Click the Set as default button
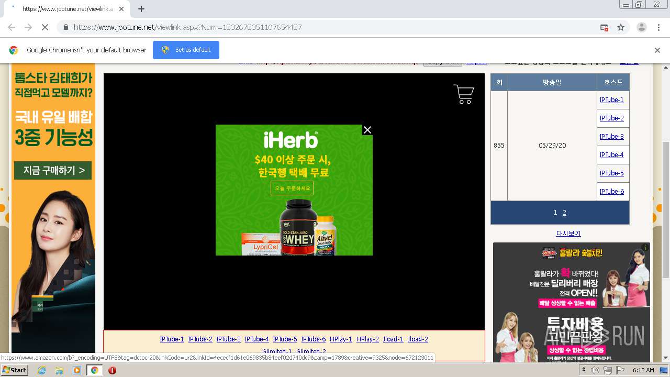Viewport: 670px width, 377px height. [x=186, y=50]
